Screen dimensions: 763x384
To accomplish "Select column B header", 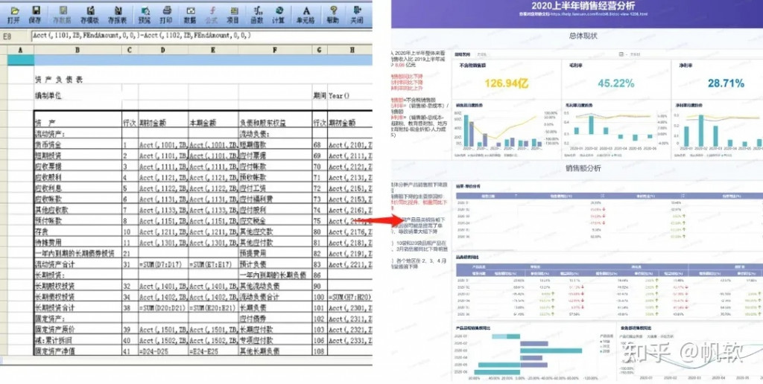I will tap(77, 50).
